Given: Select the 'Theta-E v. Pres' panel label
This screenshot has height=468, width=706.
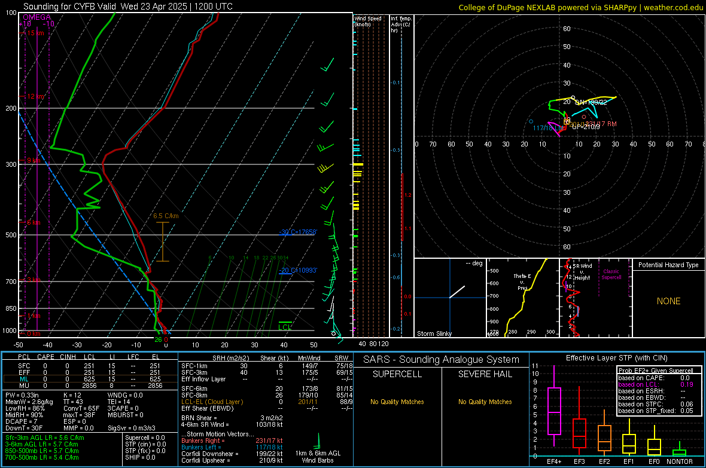Looking at the screenshot, I should (x=522, y=282).
